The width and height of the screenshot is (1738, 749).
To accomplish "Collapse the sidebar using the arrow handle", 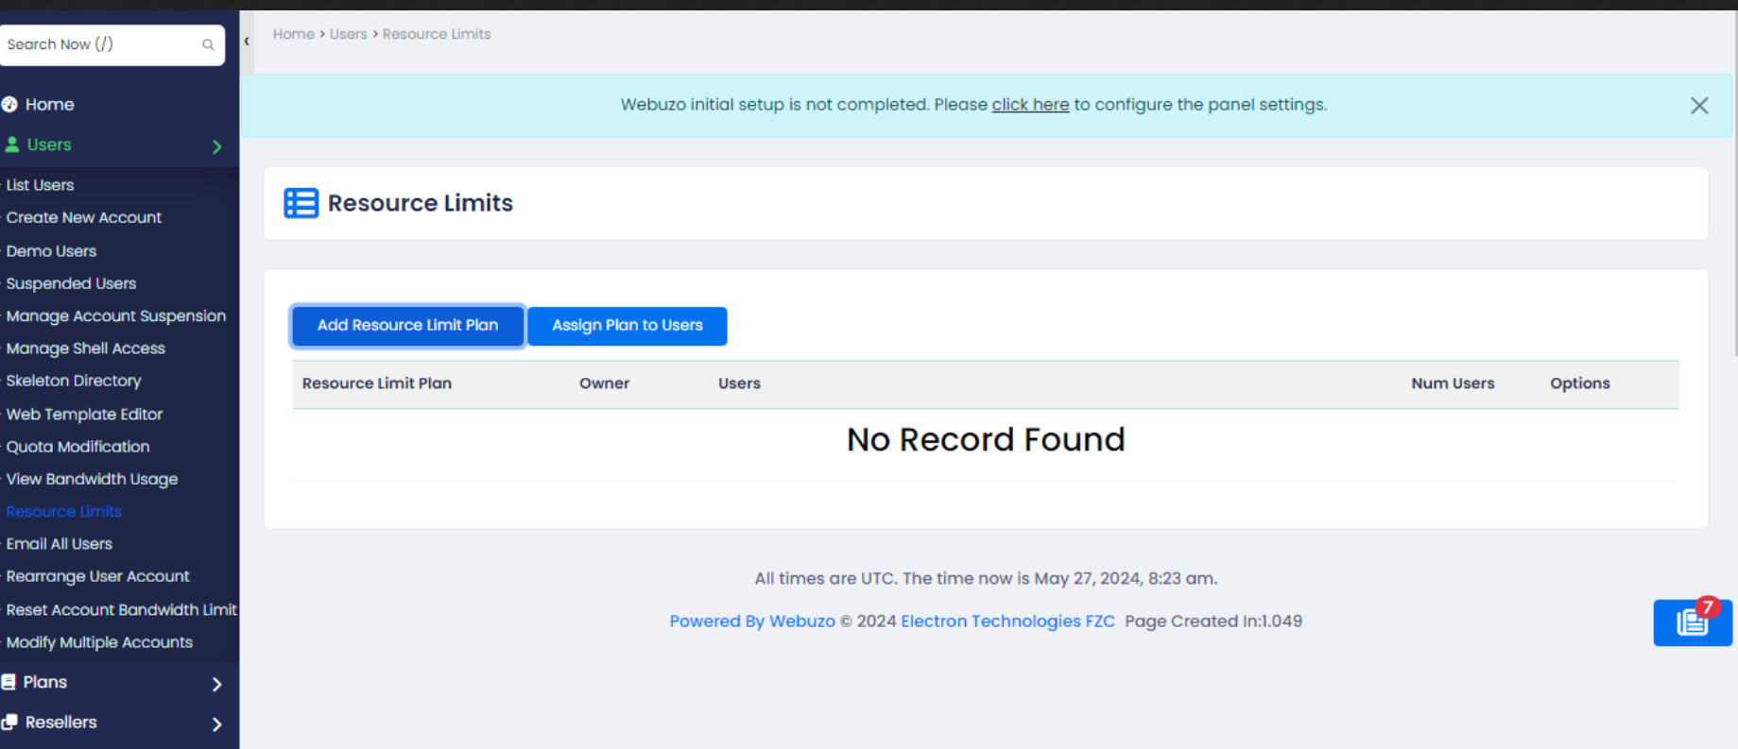I will [x=247, y=42].
